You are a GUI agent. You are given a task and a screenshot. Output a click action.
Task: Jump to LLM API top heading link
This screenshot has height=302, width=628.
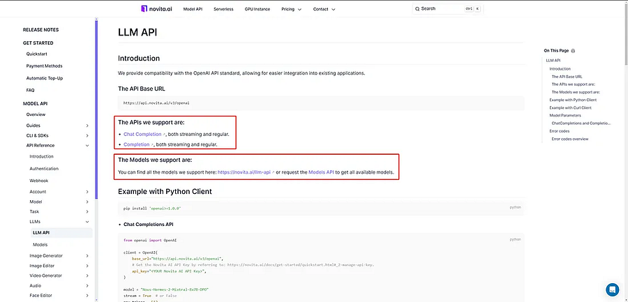pos(553,61)
